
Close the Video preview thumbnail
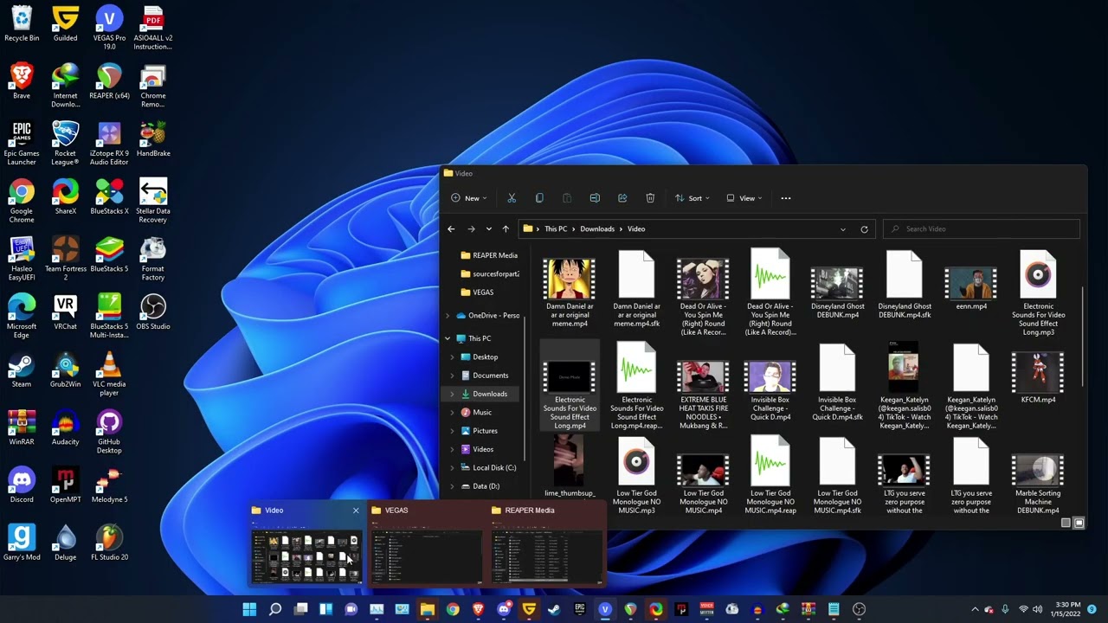(355, 511)
